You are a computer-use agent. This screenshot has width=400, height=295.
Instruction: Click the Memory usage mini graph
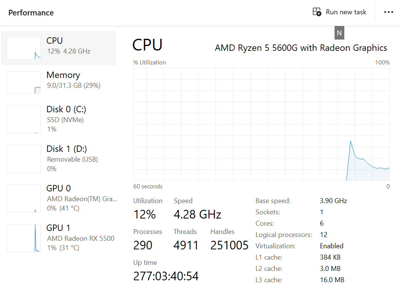pos(24,83)
